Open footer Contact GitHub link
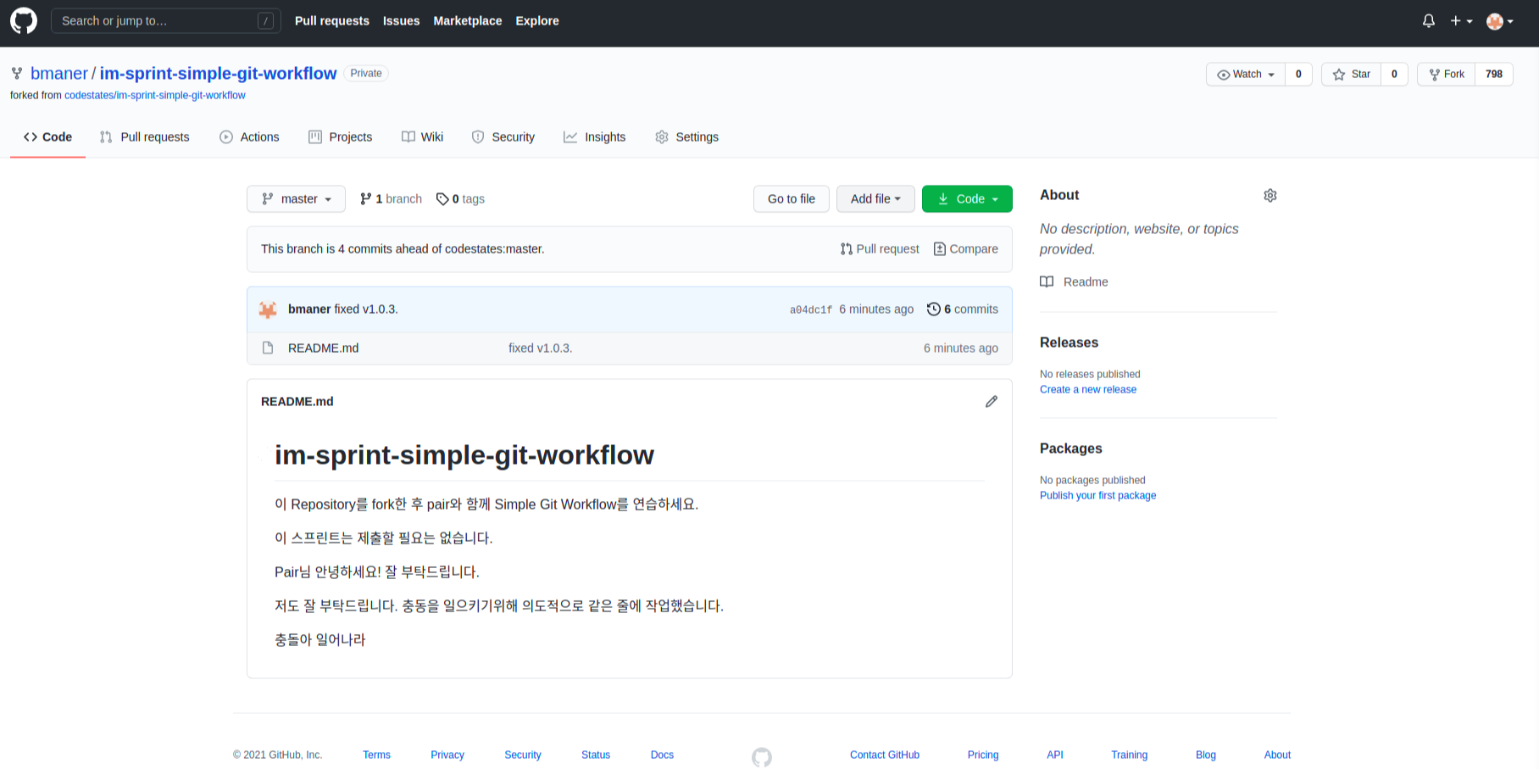The width and height of the screenshot is (1539, 769). click(x=885, y=755)
